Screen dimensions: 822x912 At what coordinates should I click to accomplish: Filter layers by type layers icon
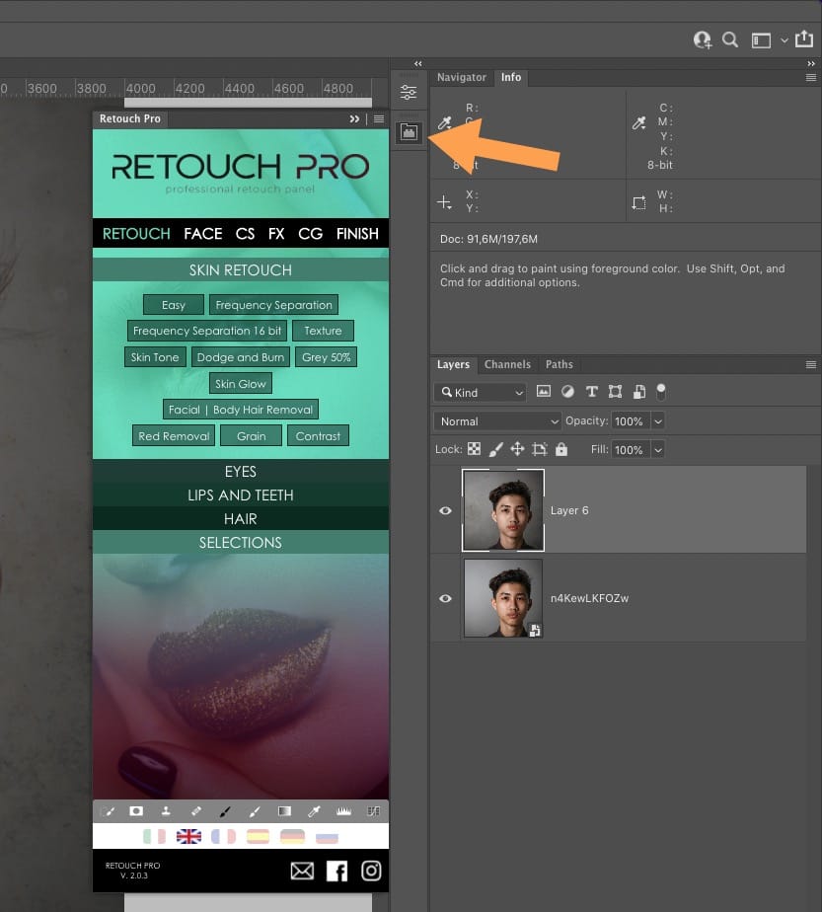(x=592, y=392)
